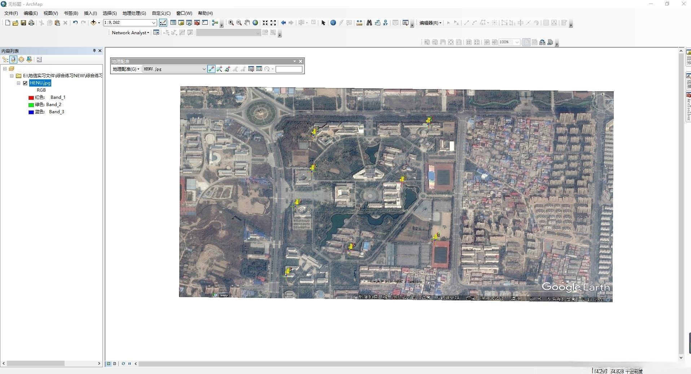691x374 pixels.
Task: Click the 地理配准(G) dropdown button
Action: click(126, 69)
